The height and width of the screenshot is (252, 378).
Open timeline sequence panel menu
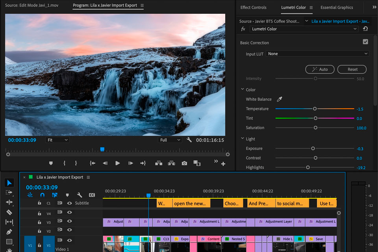(88, 177)
